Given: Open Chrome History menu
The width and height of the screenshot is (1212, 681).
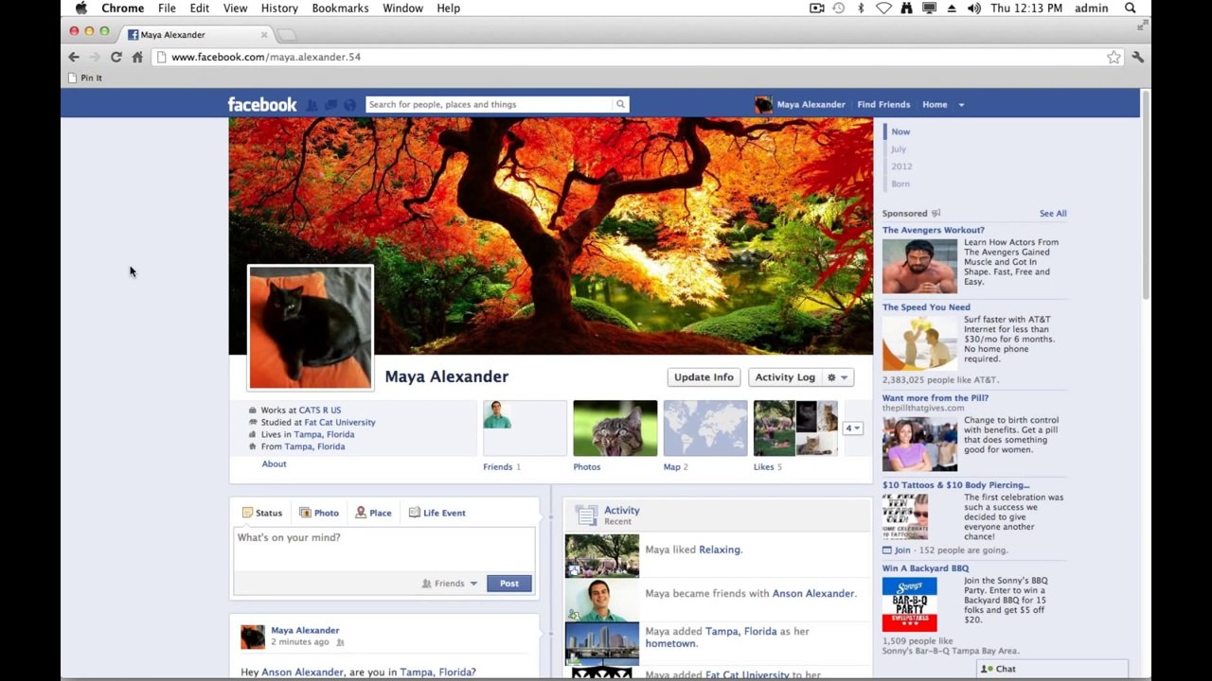Looking at the screenshot, I should click(278, 8).
